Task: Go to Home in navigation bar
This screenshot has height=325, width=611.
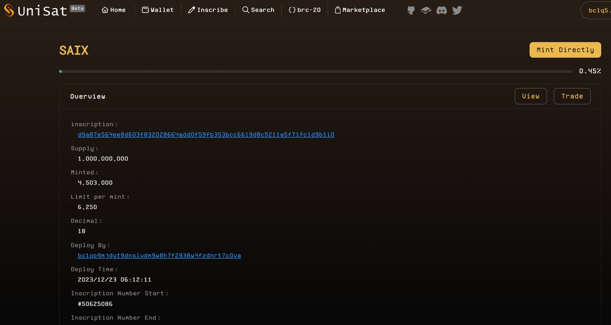Action: pyautogui.click(x=114, y=10)
